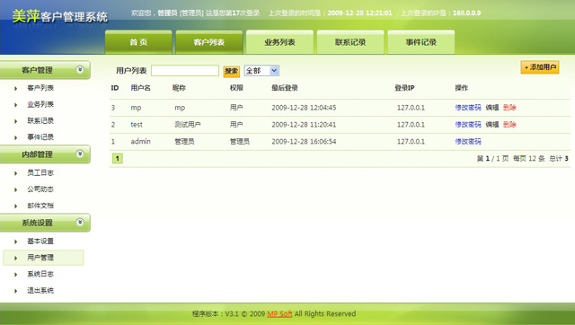This screenshot has width=575, height=325.
Task: Open 基本设置 in the sidebar
Action: 40,242
